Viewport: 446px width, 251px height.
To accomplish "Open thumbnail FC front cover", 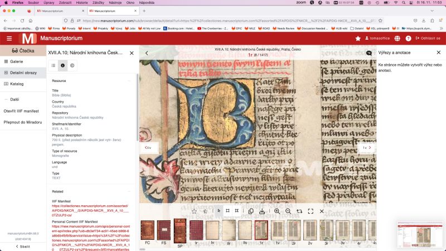I will coord(147,230).
